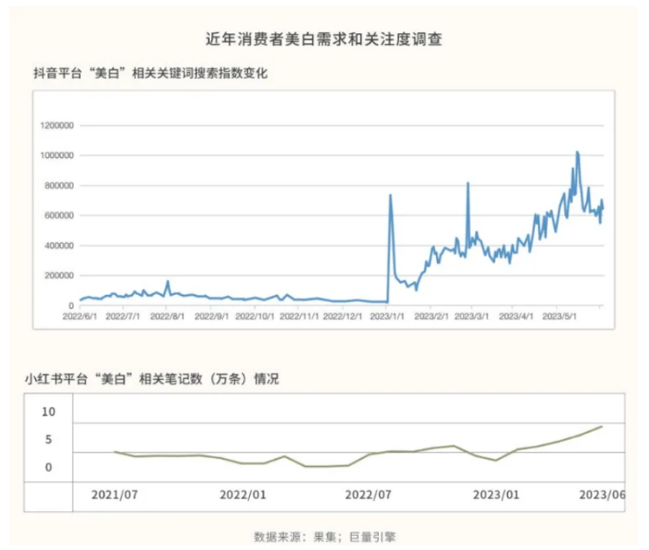Select the Douyin chart heading 抖音平台“美白”相关关键词搜索指数变化

point(151,74)
